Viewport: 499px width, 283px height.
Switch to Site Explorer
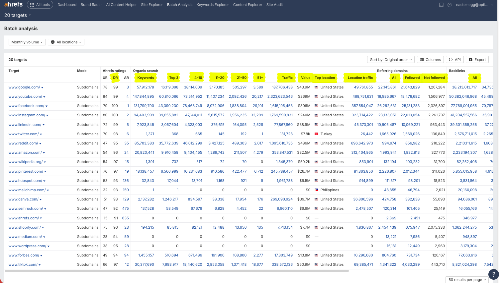tap(152, 5)
